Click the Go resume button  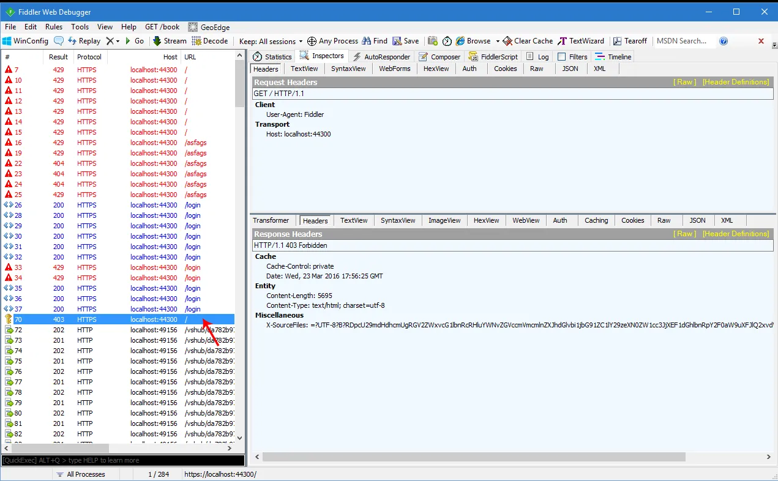[134, 41]
